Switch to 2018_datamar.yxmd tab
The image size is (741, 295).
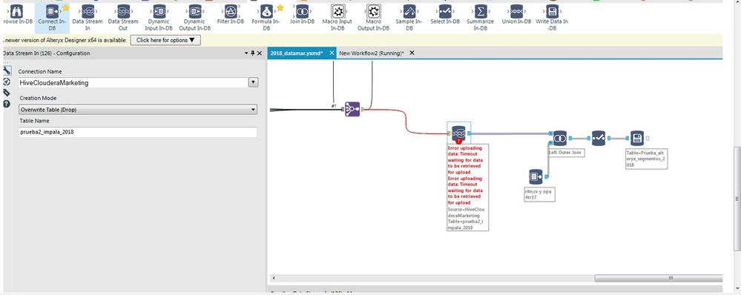click(x=297, y=53)
